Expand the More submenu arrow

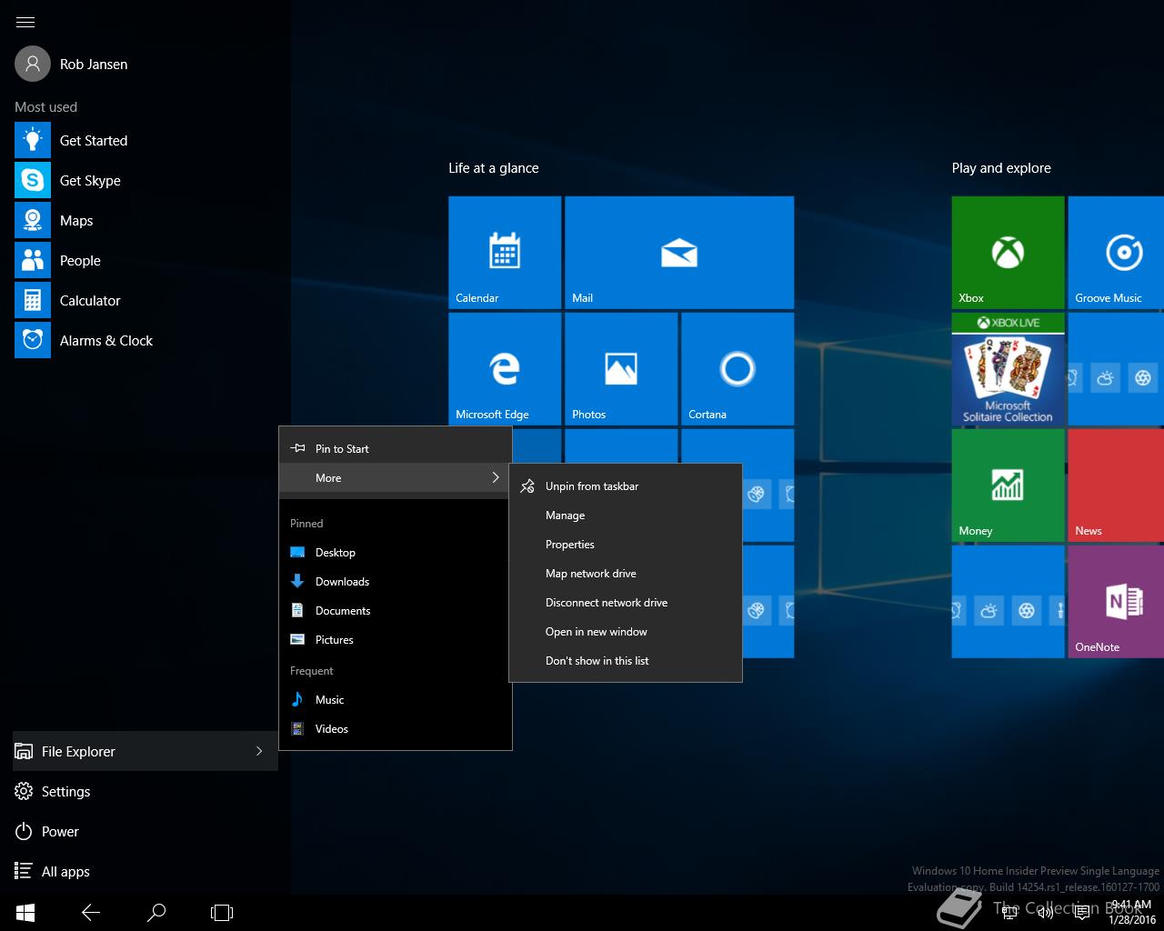(x=496, y=477)
